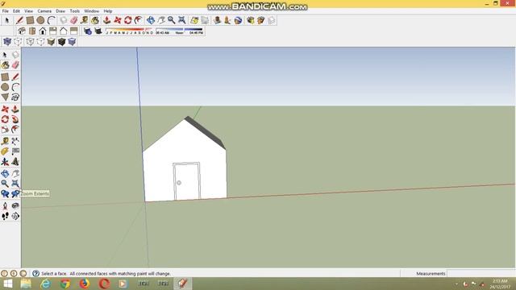This screenshot has width=516, height=290.
Task: Launch Google Chrome from taskbar
Action: point(65,284)
